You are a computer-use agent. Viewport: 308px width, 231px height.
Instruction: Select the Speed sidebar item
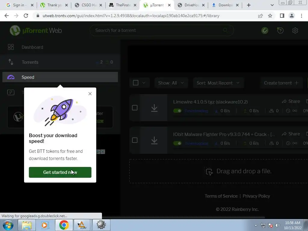click(x=60, y=77)
